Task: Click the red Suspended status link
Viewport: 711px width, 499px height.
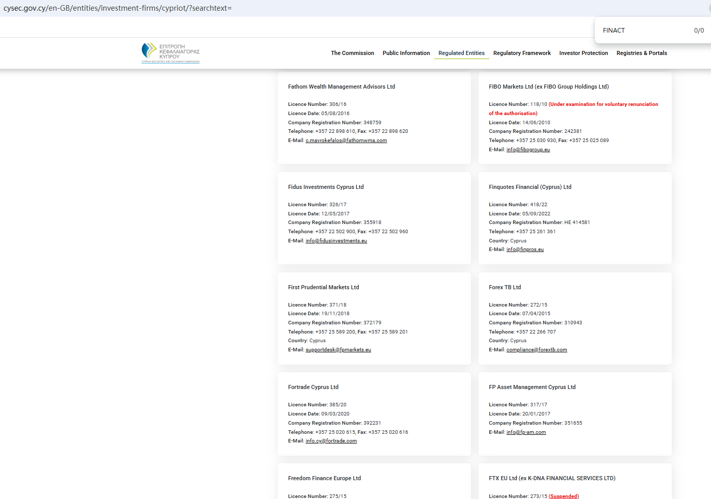Action: (x=564, y=496)
